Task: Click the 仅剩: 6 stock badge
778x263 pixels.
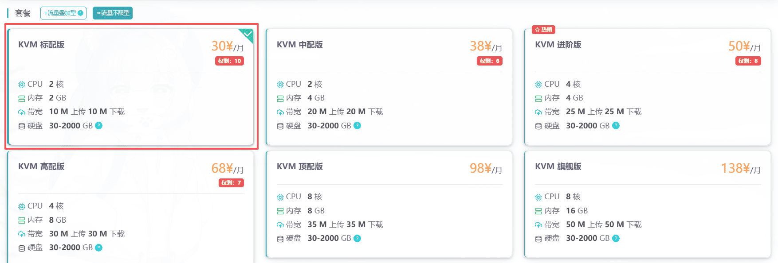Action: (490, 61)
